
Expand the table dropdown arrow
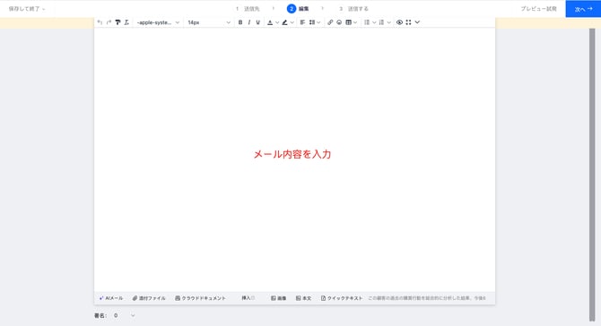355,22
